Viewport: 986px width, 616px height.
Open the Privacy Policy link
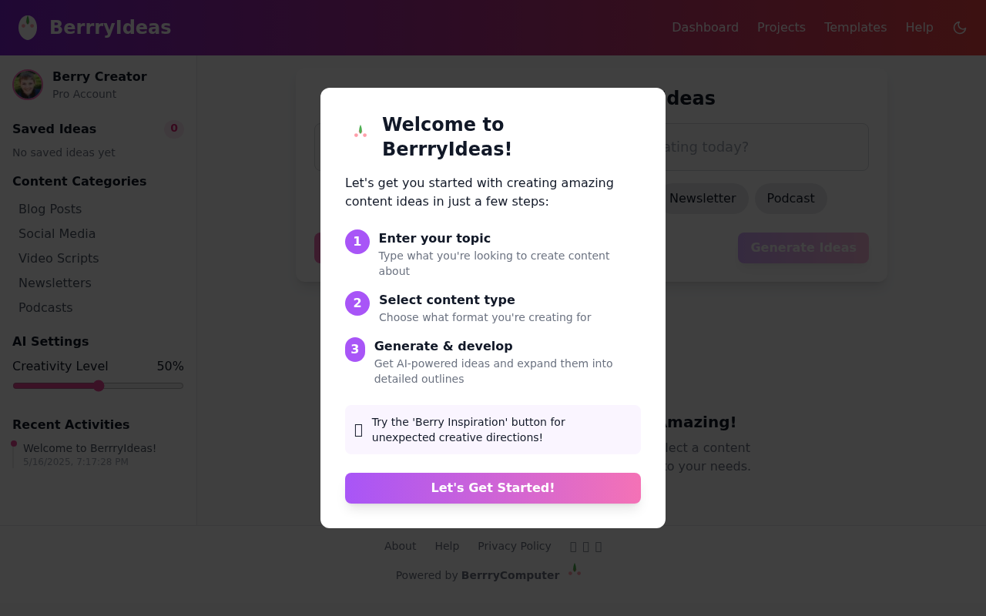click(514, 546)
